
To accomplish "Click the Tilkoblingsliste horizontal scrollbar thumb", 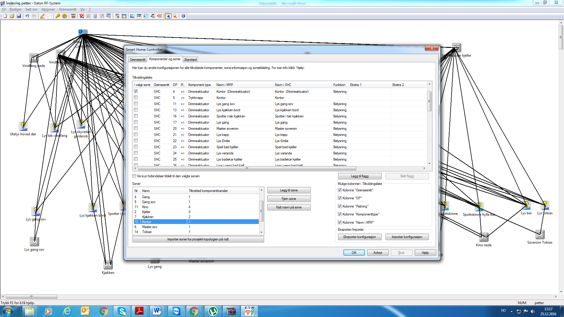I will pyautogui.click(x=247, y=168).
